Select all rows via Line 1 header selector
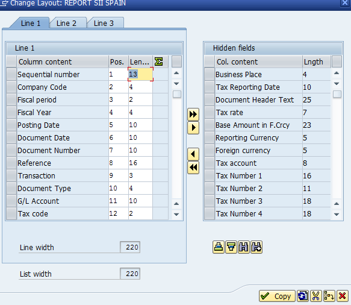351x305 pixels. pos(11,61)
